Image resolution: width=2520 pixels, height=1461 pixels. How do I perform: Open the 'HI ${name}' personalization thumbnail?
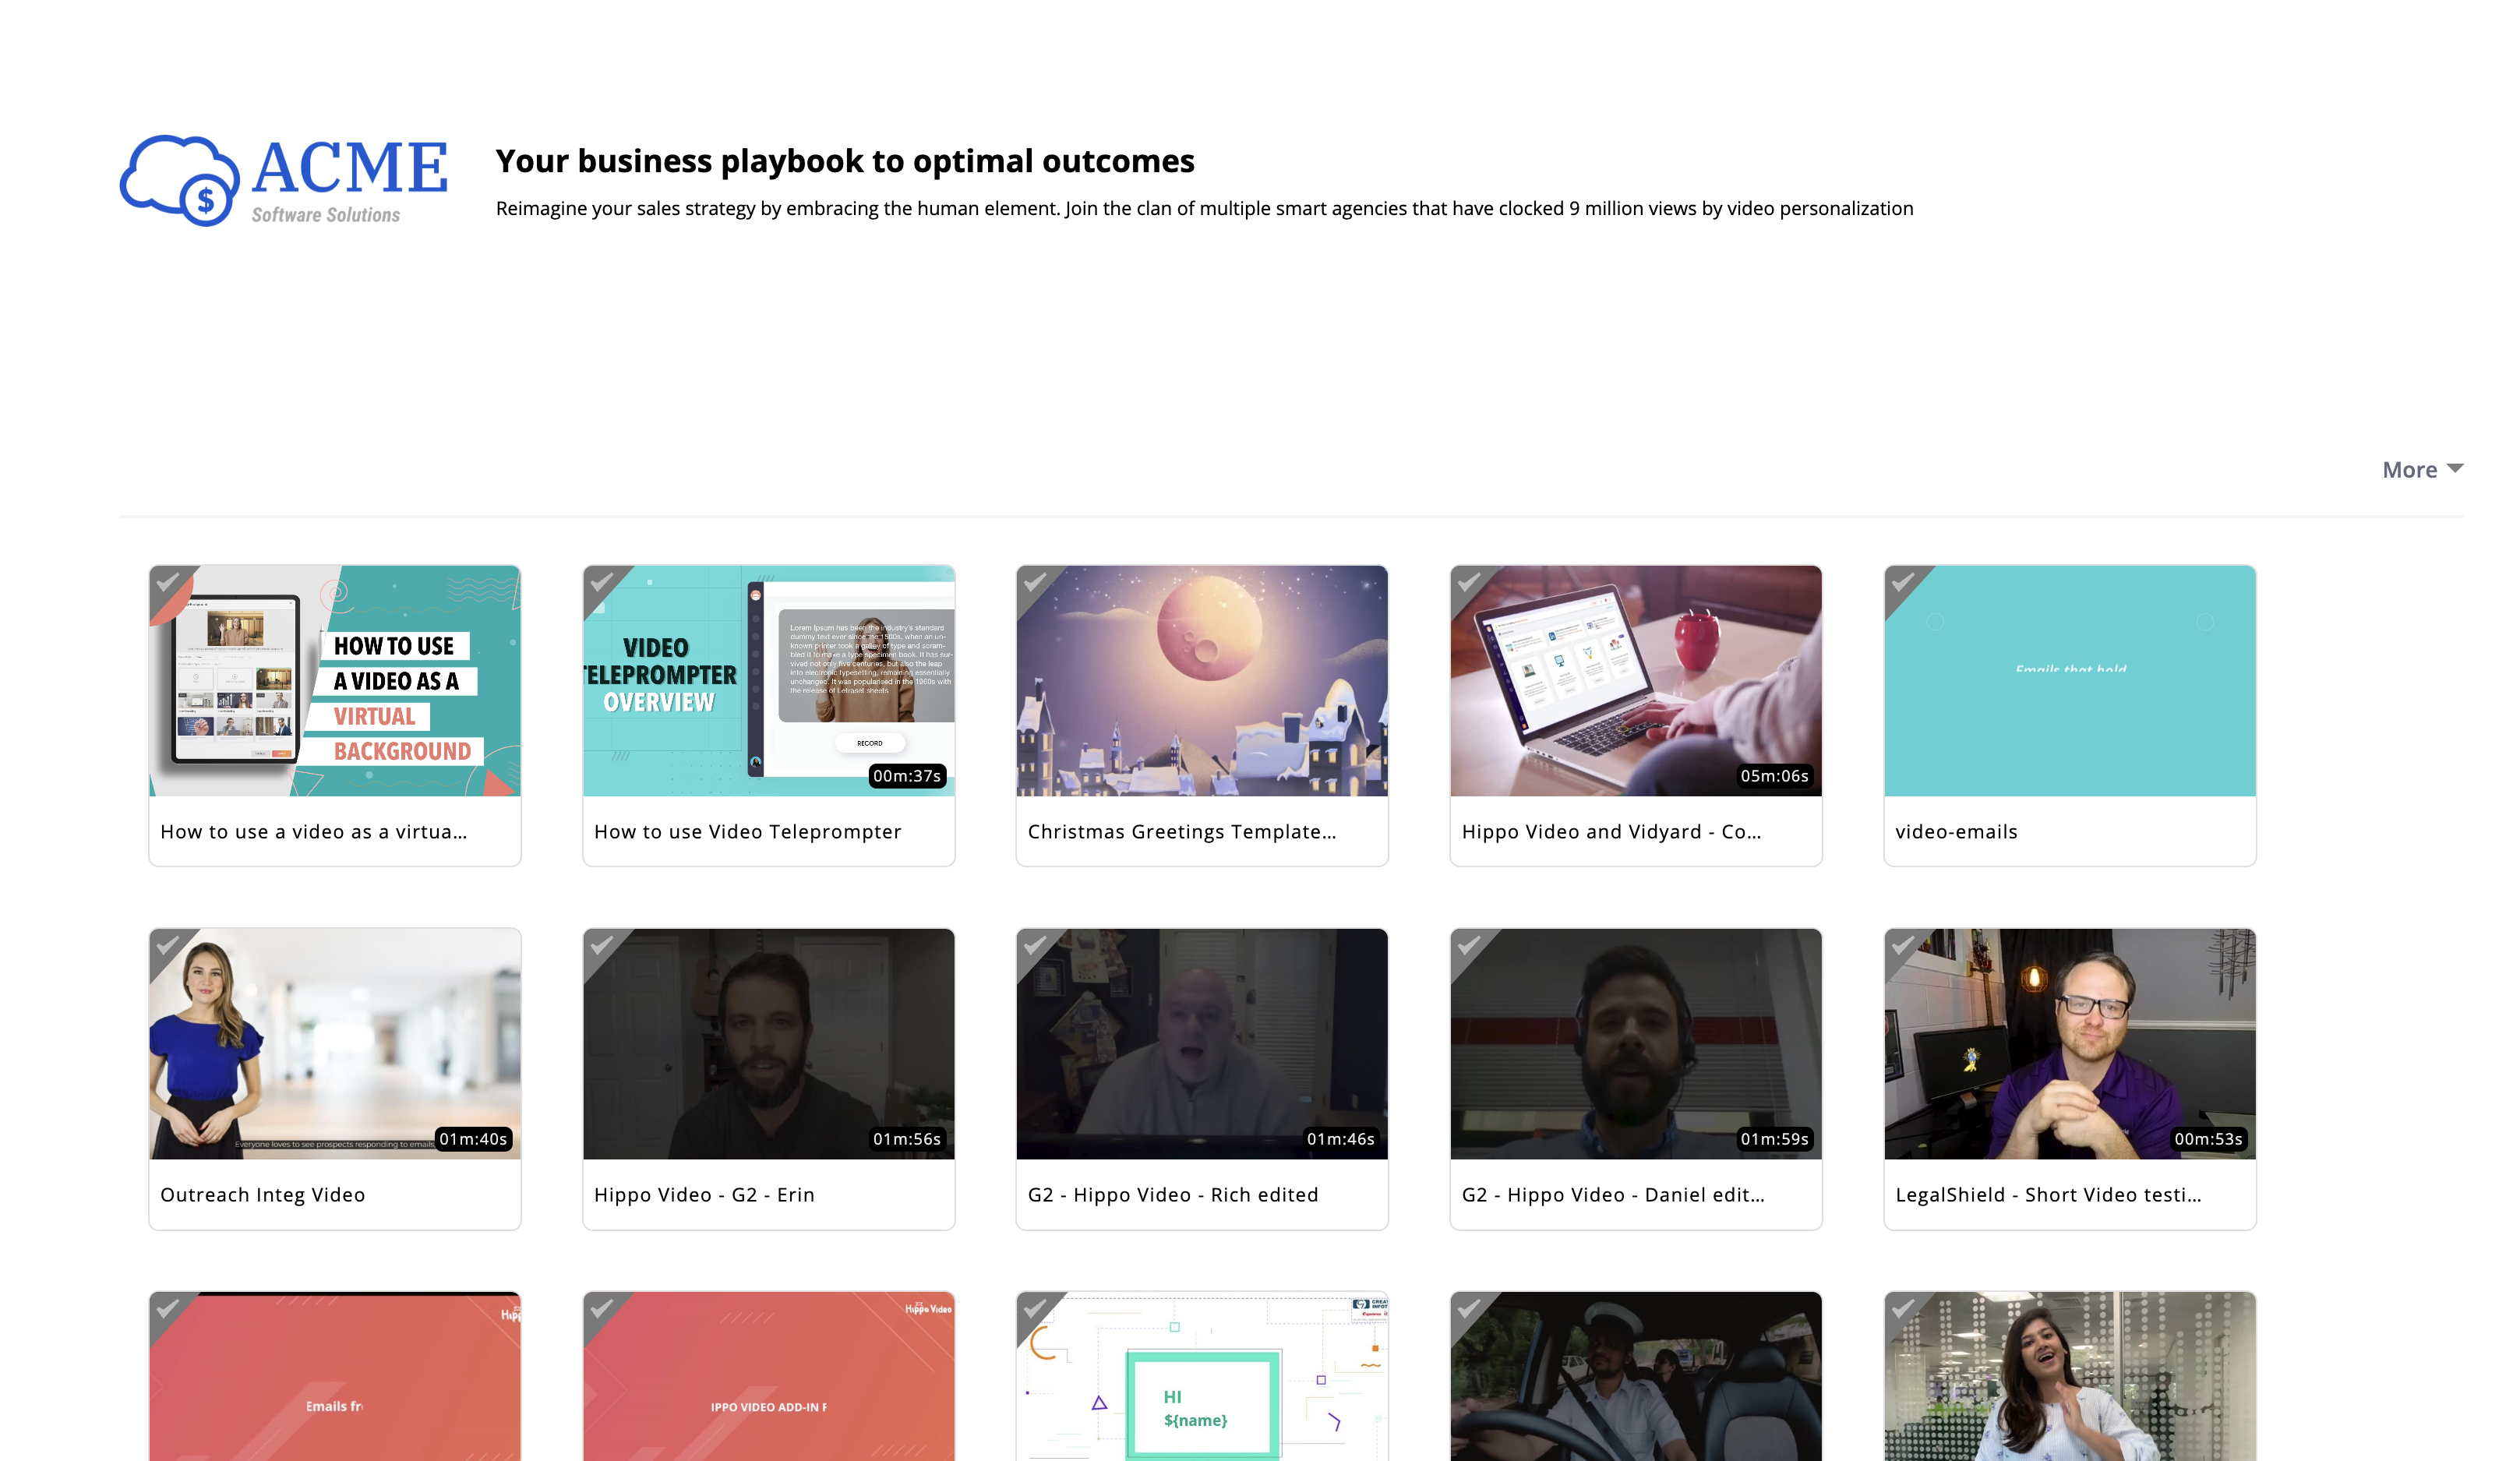click(x=1202, y=1377)
